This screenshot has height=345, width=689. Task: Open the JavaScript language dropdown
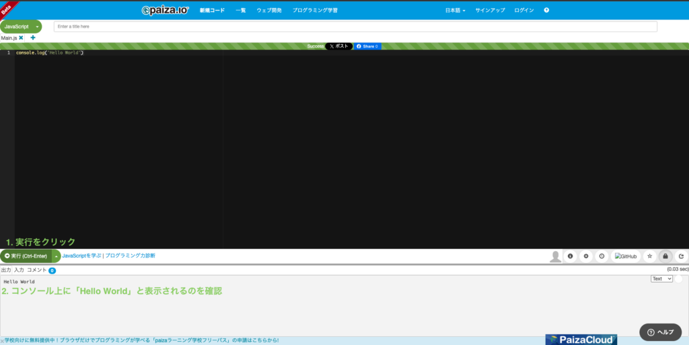[21, 26]
